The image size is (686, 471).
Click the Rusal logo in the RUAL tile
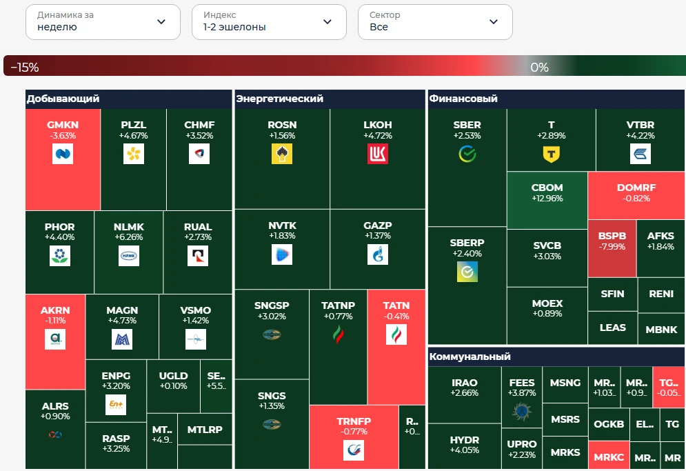click(198, 256)
